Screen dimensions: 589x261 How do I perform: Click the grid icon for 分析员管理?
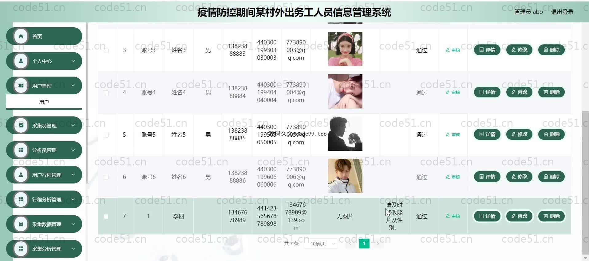pos(21,150)
